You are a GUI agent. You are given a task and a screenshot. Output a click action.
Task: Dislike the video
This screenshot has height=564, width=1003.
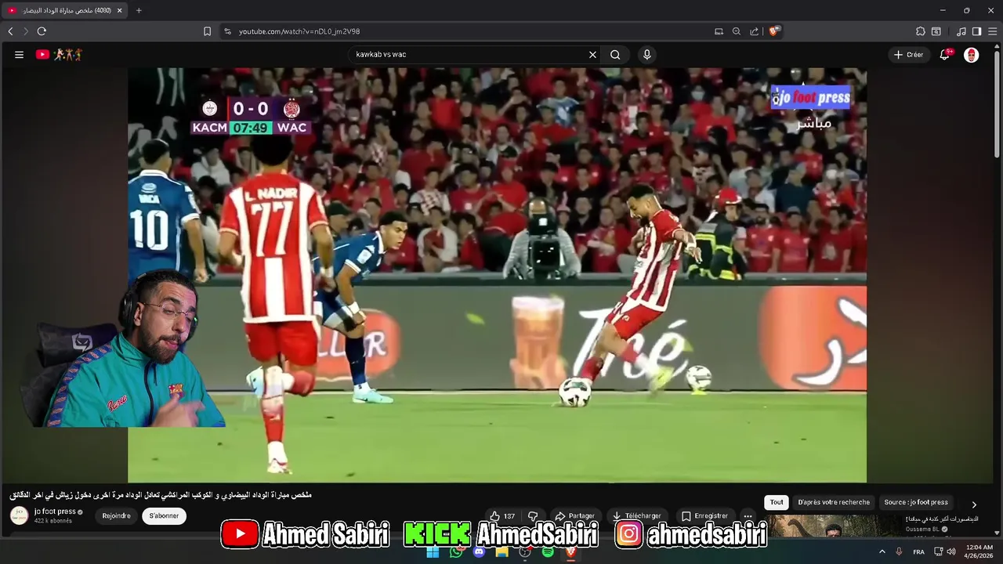pyautogui.click(x=533, y=516)
